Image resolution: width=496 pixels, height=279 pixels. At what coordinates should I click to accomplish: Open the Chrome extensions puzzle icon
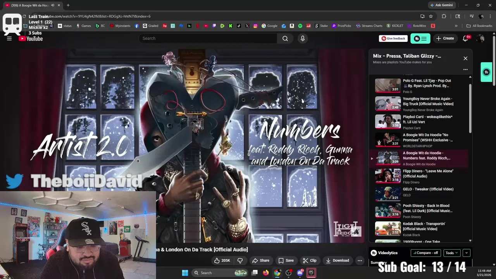tap(444, 16)
